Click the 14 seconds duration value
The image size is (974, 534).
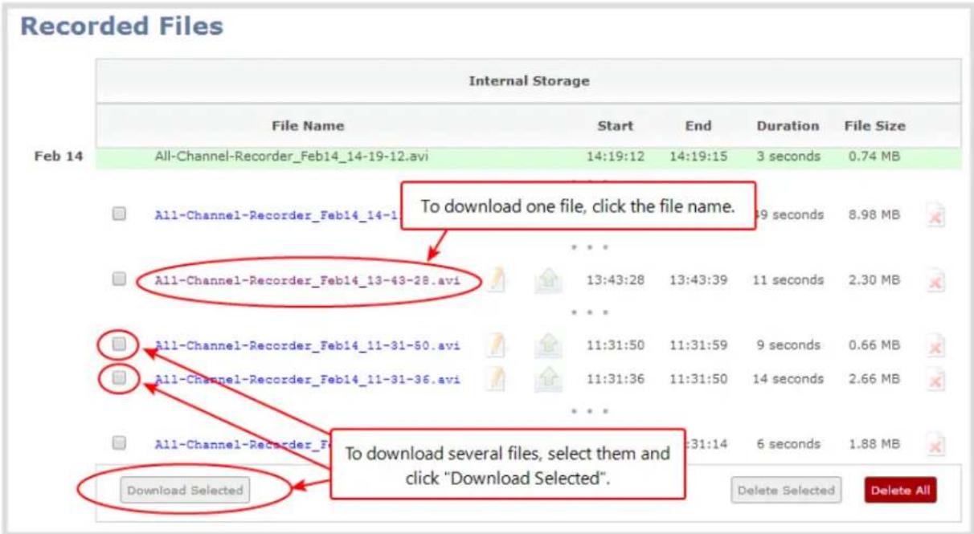(x=788, y=379)
